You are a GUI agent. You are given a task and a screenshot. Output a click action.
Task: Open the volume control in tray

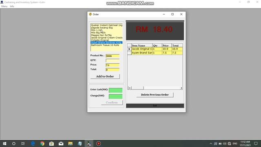(x=225, y=143)
